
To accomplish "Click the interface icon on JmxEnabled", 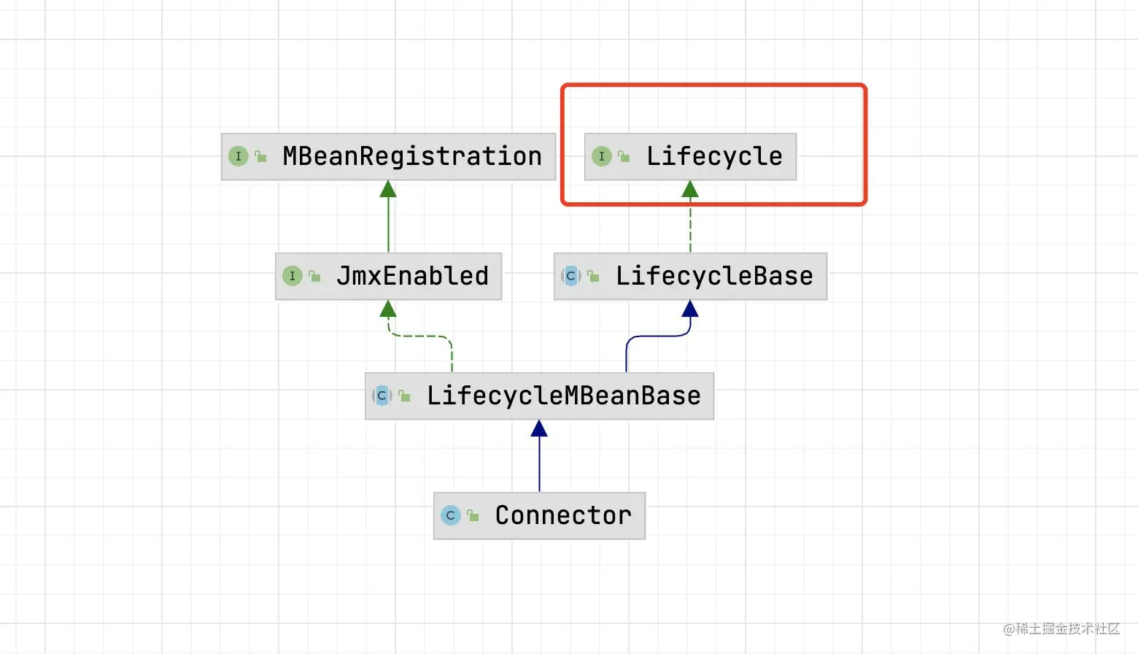I will (293, 276).
